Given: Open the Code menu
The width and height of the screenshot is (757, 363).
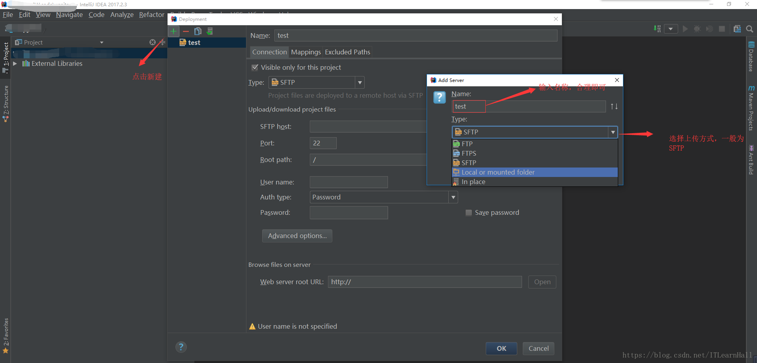Looking at the screenshot, I should [97, 15].
